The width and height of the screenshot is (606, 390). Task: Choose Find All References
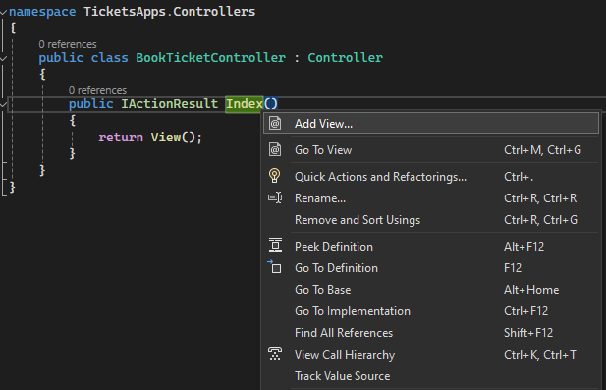pyautogui.click(x=431, y=333)
